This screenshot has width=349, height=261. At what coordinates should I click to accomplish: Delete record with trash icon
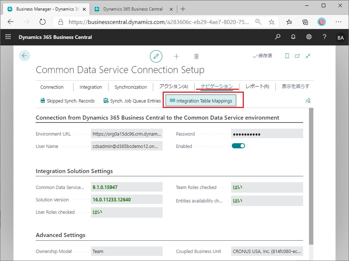(x=196, y=56)
